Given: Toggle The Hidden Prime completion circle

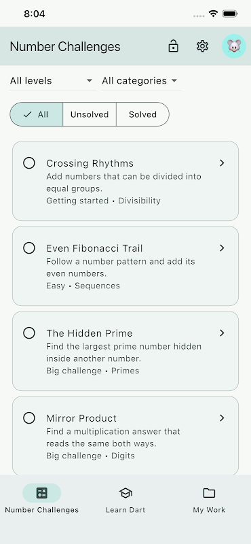Looking at the screenshot, I should [x=29, y=333].
